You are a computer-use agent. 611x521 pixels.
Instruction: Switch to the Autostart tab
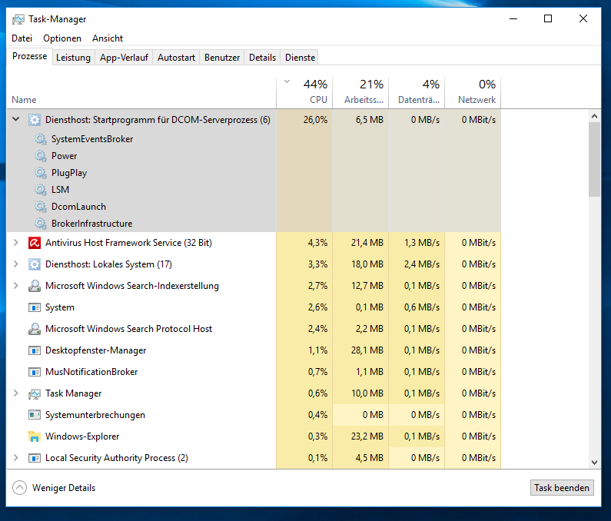[176, 58]
